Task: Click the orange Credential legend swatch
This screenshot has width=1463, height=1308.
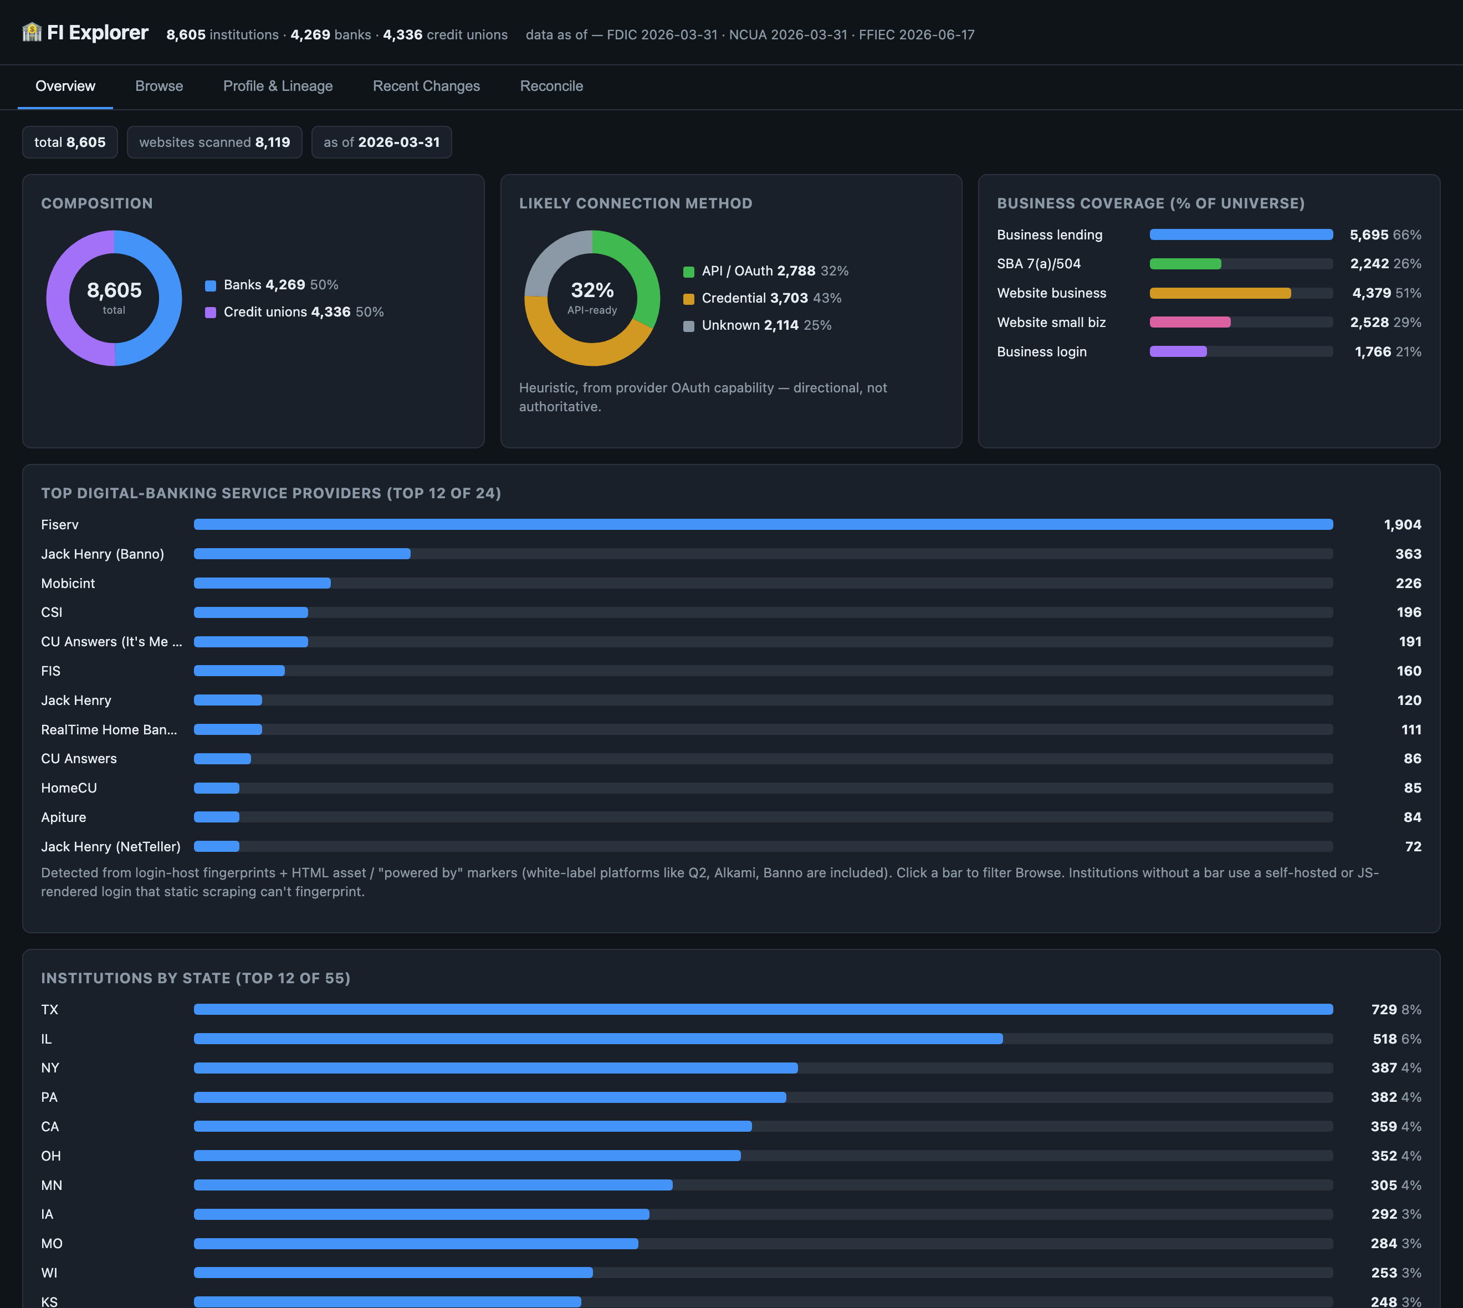Action: point(688,299)
